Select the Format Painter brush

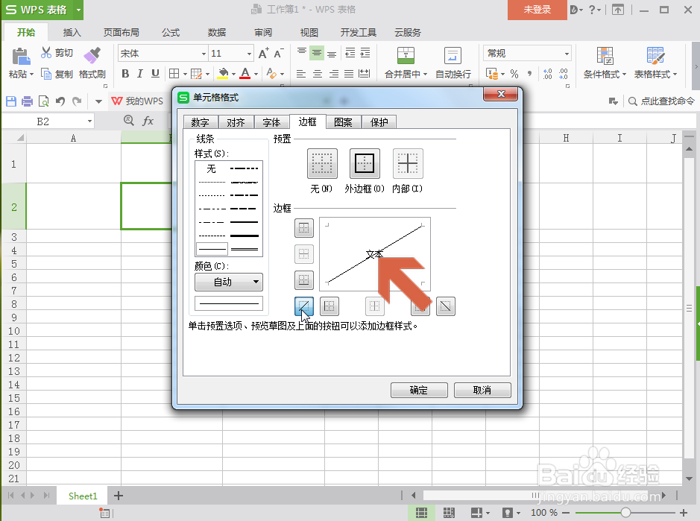point(92,56)
